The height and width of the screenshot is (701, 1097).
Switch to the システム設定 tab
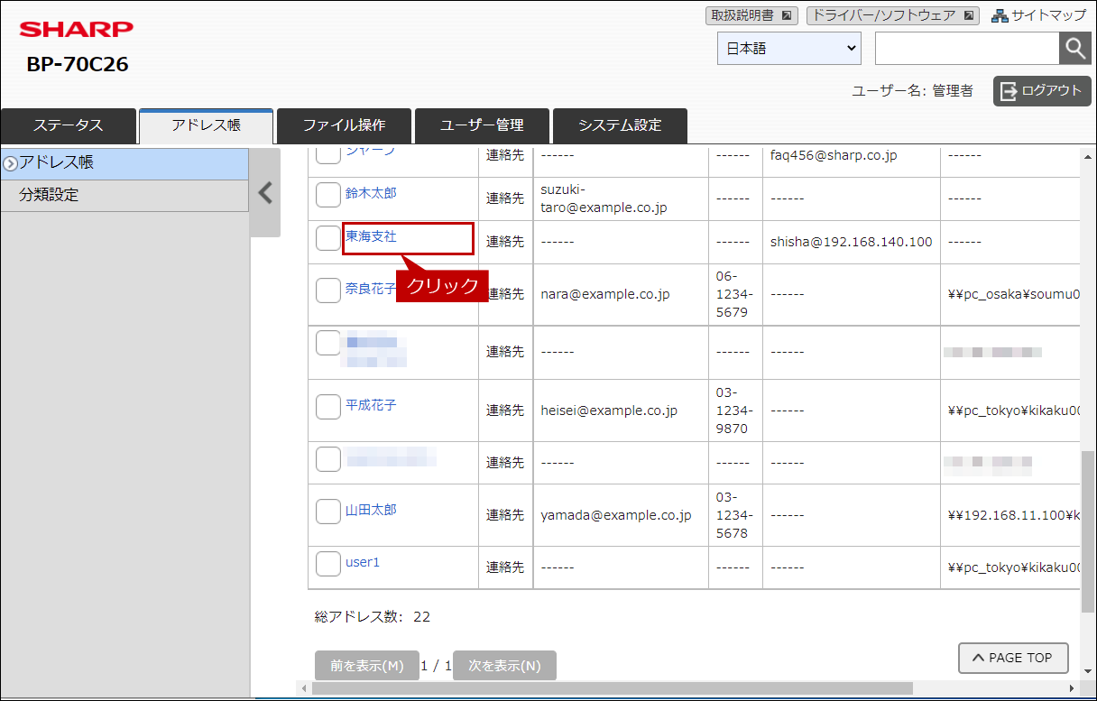(x=620, y=125)
